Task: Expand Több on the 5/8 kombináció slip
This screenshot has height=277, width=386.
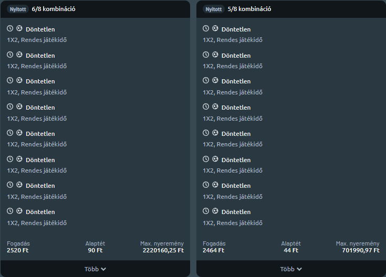Action: click(291, 269)
